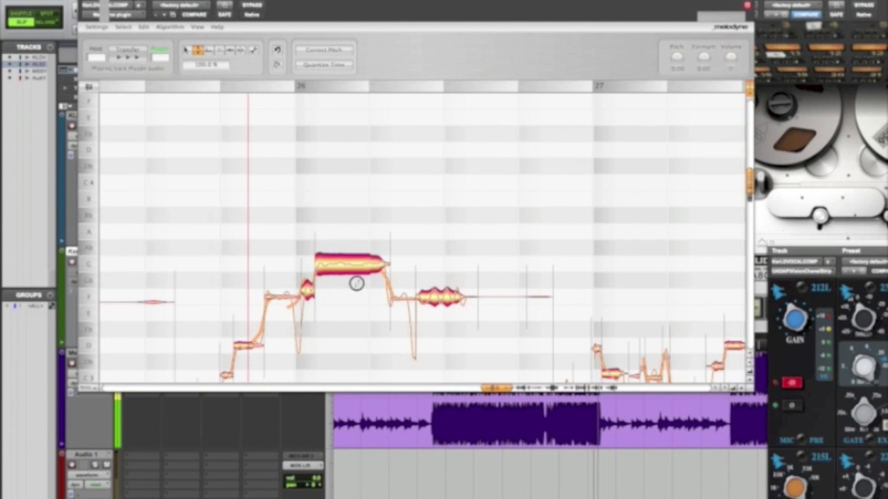Click the SAFE button in plugin header
This screenshot has width=888, height=499.
pyautogui.click(x=224, y=14)
